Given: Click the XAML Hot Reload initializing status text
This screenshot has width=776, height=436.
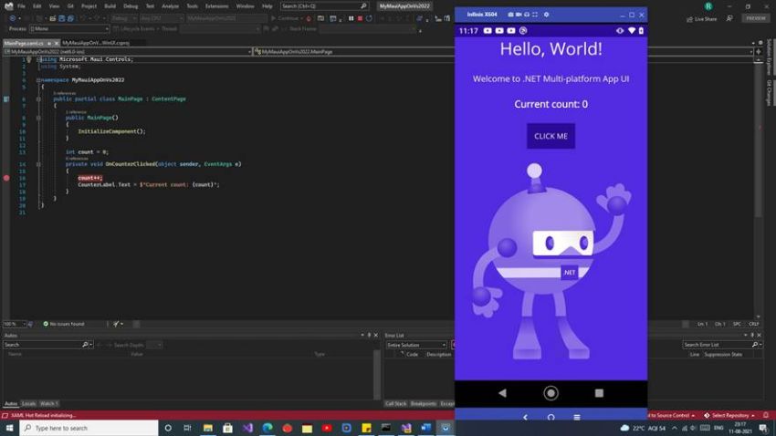Looking at the screenshot, I should click(44, 415).
